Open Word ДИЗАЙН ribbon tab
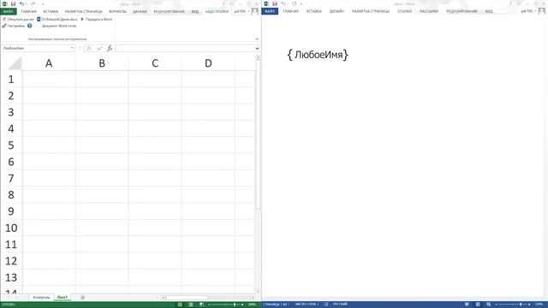The image size is (548, 308). point(337,11)
